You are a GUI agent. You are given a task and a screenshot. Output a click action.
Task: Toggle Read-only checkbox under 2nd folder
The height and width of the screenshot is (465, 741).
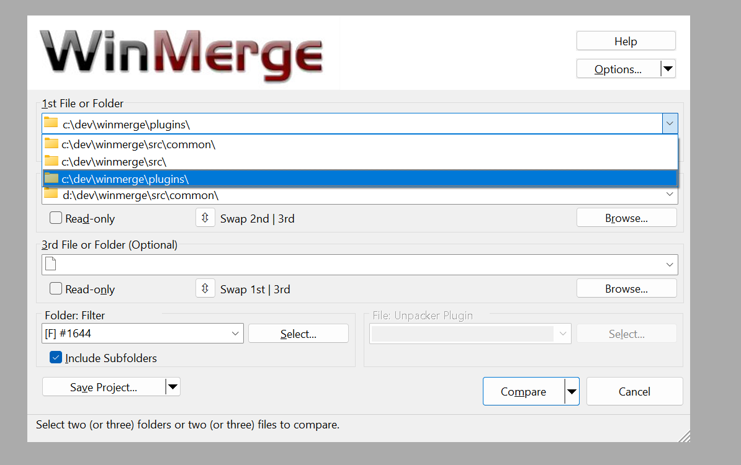pyautogui.click(x=56, y=218)
